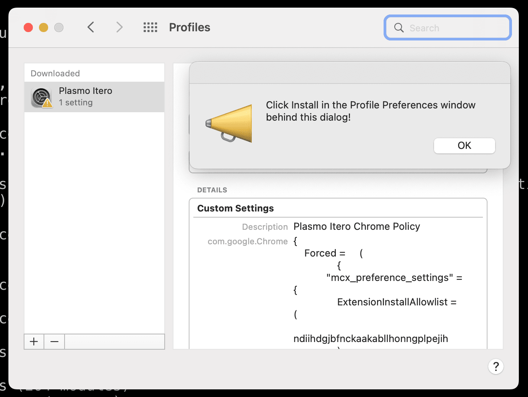Screen dimensions: 528x397
Task: Click the Custom Settings heading
Action: point(235,208)
